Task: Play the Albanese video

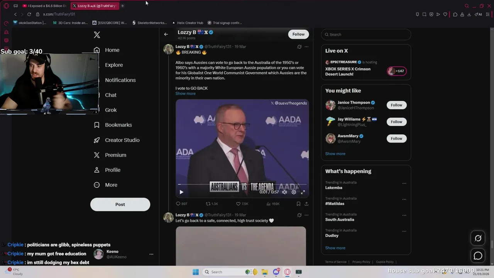Action: pyautogui.click(x=181, y=192)
